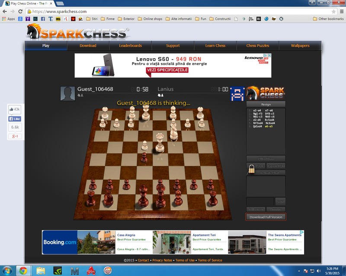
Task: Click the Download Full Version button
Action: [x=266, y=217]
